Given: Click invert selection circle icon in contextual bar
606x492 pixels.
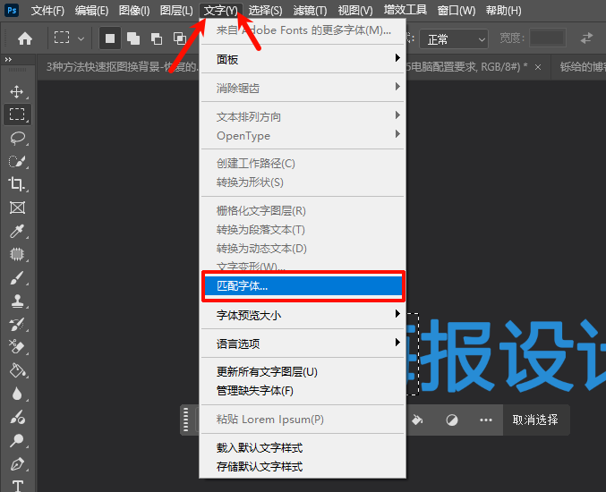Looking at the screenshot, I should [452, 420].
